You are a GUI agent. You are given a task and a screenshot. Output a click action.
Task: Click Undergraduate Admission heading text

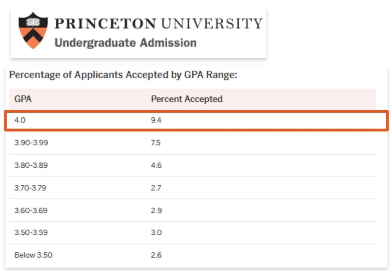125,43
